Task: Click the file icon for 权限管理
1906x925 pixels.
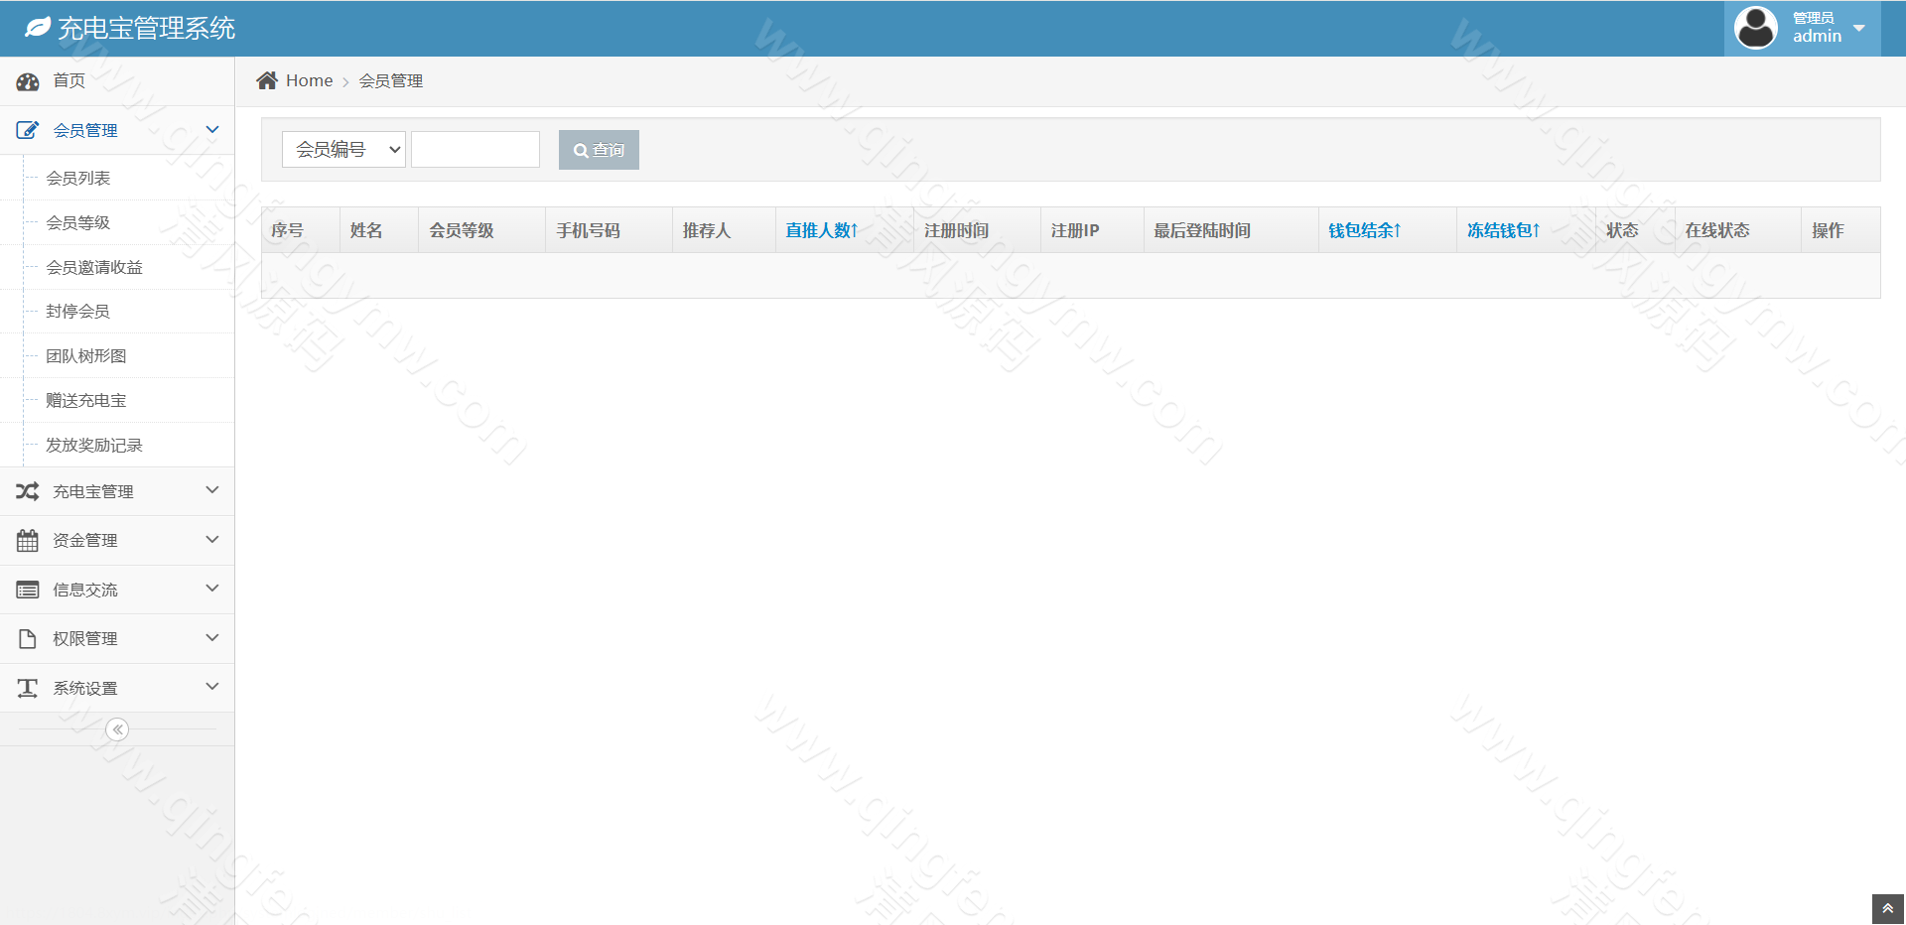Action: [28, 639]
